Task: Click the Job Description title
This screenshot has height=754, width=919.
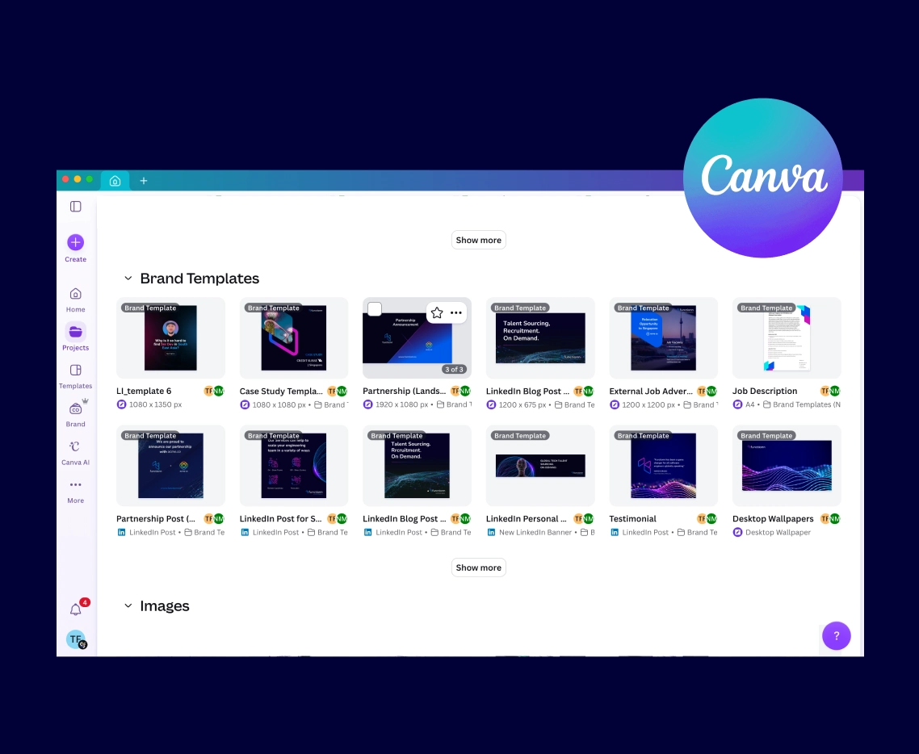Action: 764,391
